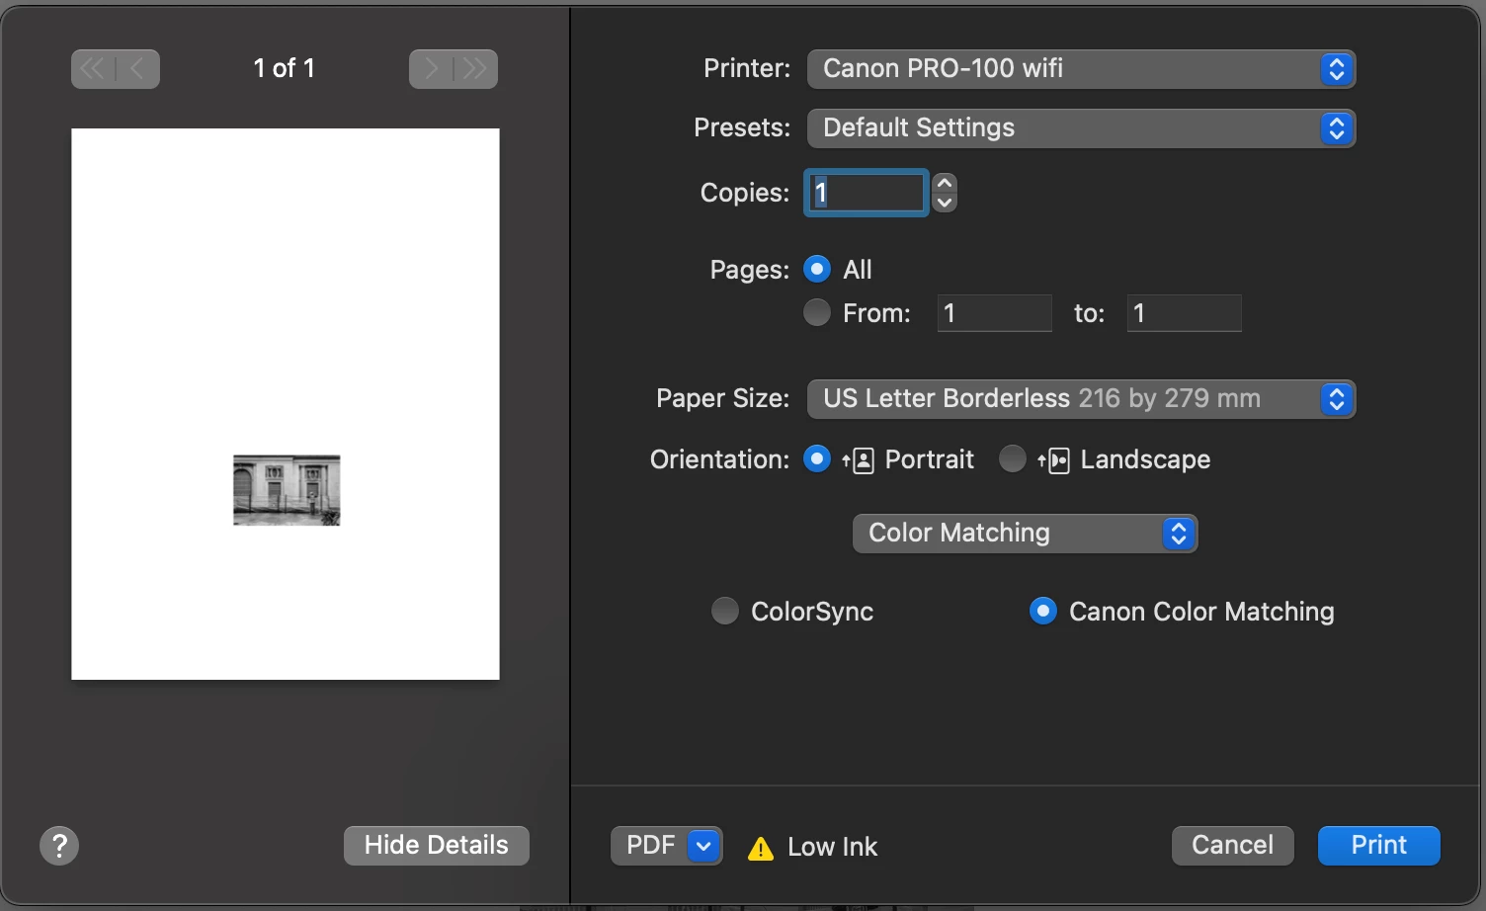Go to first page in preview
Screen dimensions: 1486x911
93,69
